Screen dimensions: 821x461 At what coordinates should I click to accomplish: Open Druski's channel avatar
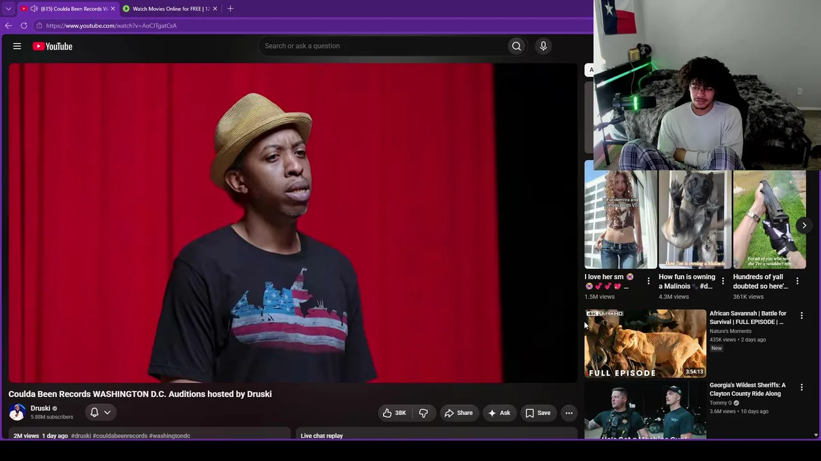click(x=17, y=412)
